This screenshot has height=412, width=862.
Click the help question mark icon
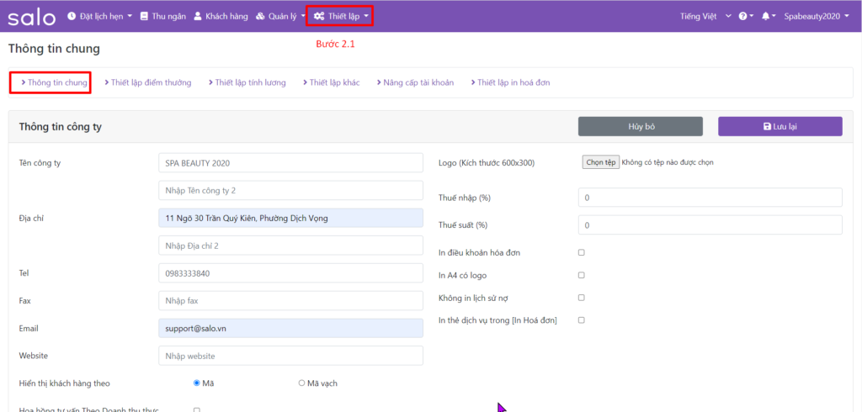pos(745,16)
